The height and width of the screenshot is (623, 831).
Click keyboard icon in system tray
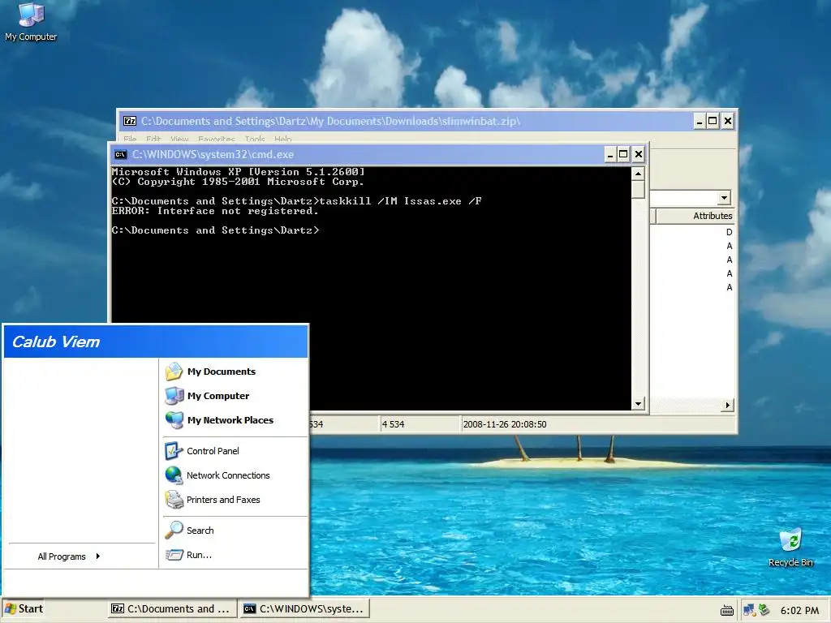click(x=726, y=610)
